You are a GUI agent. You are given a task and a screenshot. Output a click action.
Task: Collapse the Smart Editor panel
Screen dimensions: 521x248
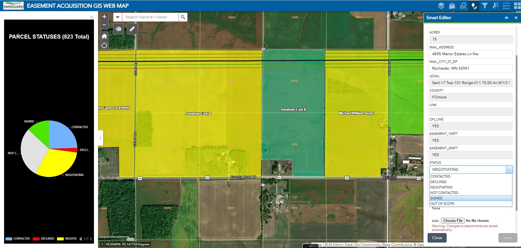(x=507, y=18)
